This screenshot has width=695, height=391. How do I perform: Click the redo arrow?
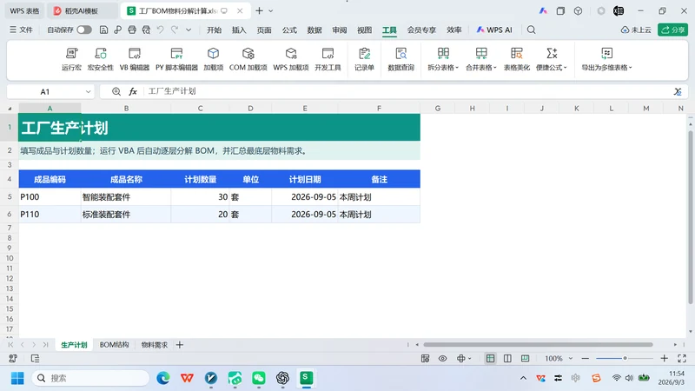coord(175,30)
